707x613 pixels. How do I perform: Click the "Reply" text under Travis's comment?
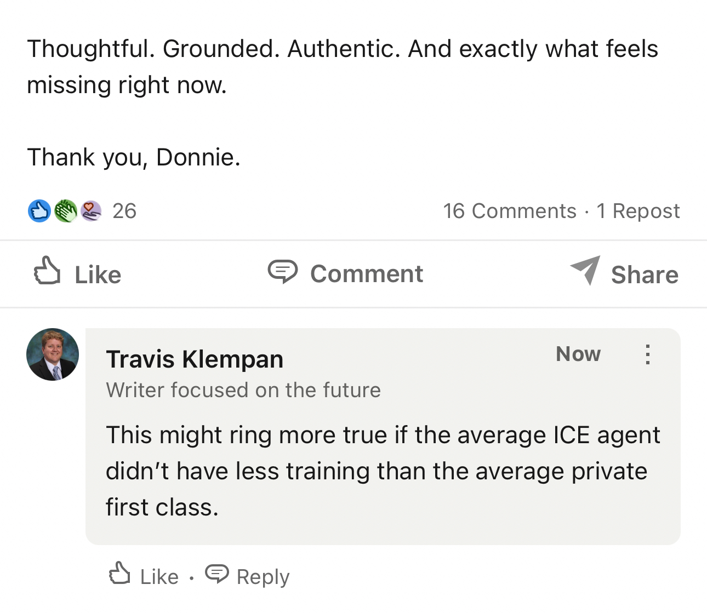[x=263, y=577]
